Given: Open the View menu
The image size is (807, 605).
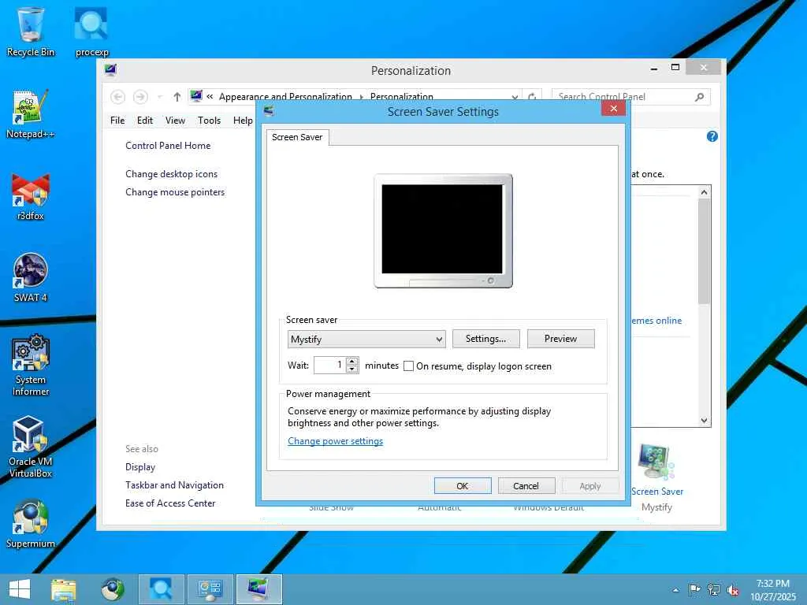Looking at the screenshot, I should [175, 121].
